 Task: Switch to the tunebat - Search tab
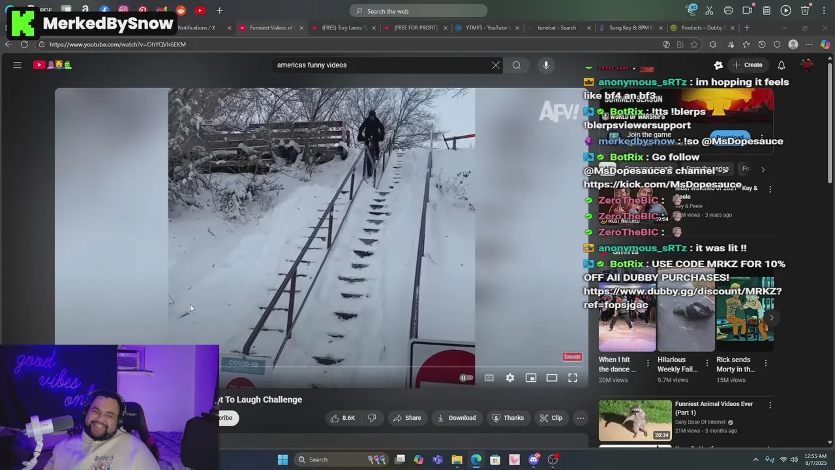pos(558,28)
